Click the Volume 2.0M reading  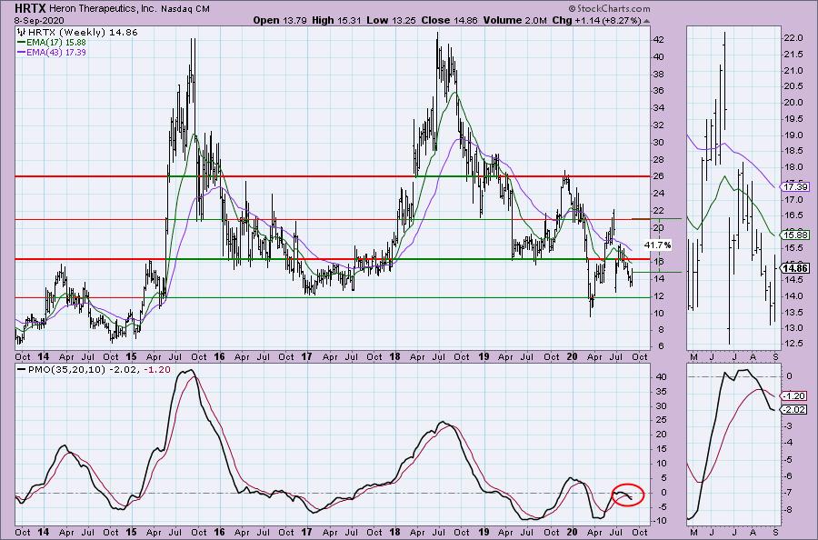515,20
